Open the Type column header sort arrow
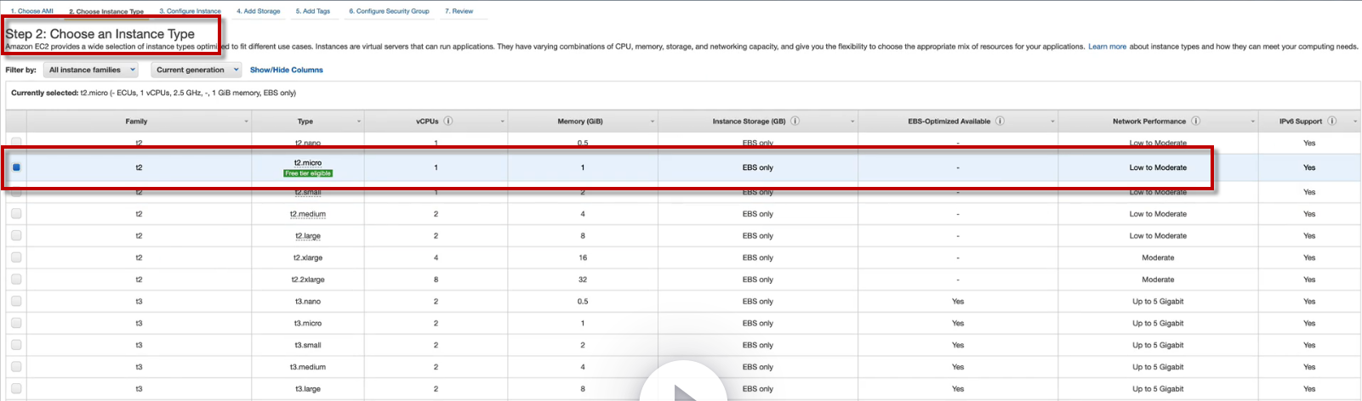The width and height of the screenshot is (1362, 401). [x=359, y=121]
